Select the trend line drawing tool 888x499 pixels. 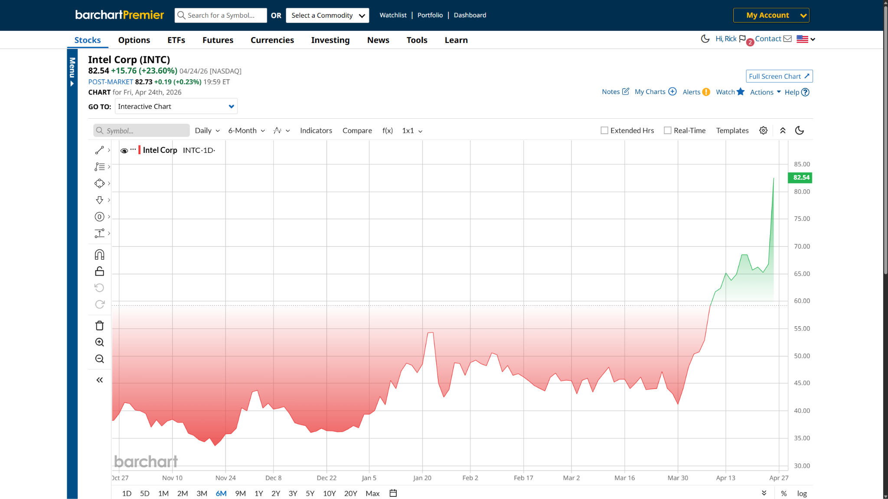[99, 150]
